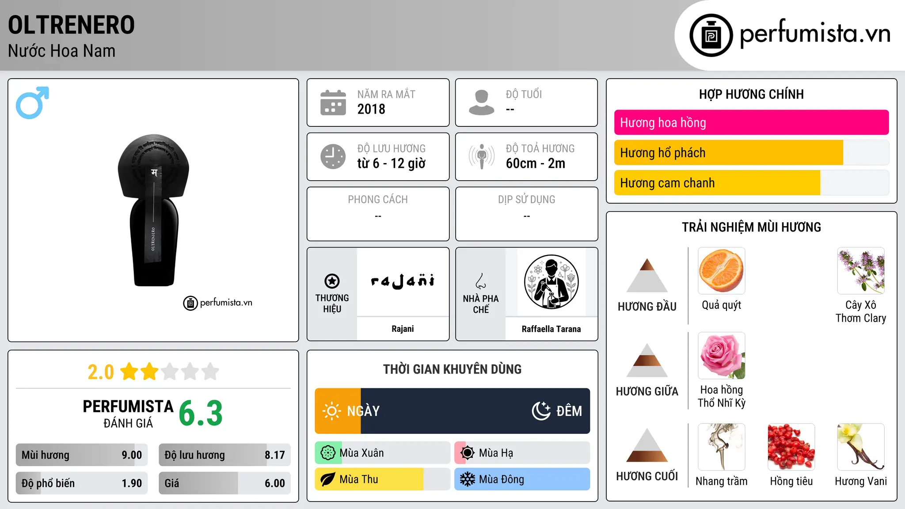Image resolution: width=905 pixels, height=509 pixels.
Task: Click the green 6.3 Perfumista score
Action: coord(201,413)
